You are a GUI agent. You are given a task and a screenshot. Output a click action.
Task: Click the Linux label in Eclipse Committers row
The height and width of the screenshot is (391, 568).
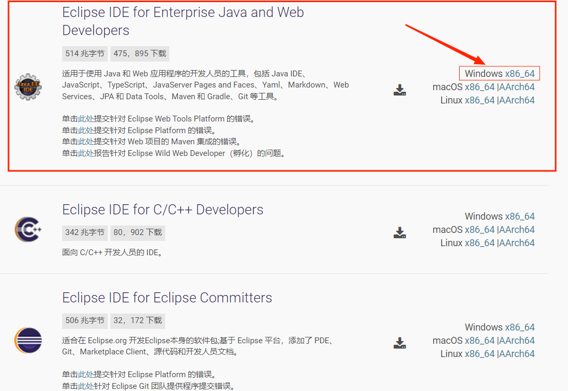[x=451, y=354]
